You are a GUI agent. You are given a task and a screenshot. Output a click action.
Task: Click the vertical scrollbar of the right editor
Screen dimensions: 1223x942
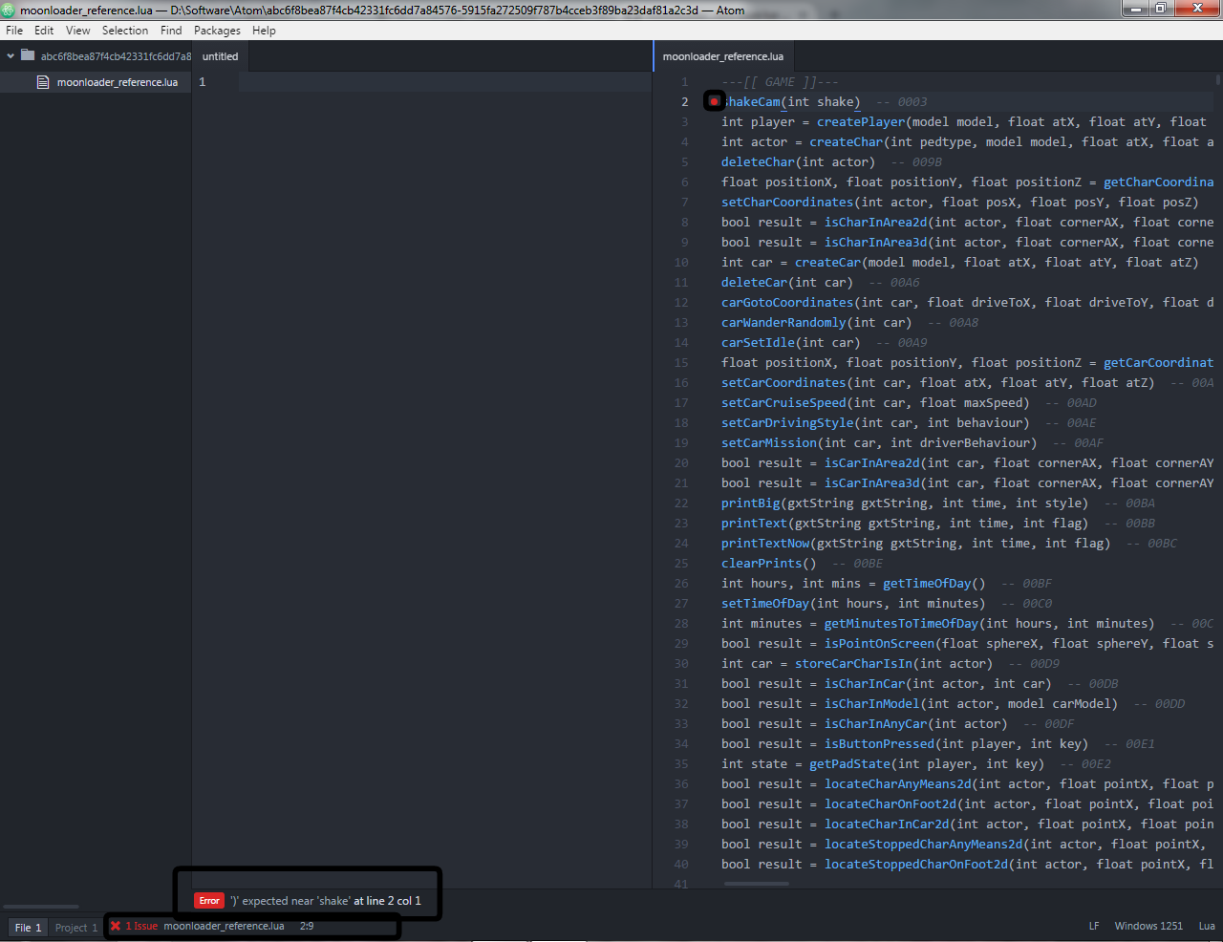1218,80
